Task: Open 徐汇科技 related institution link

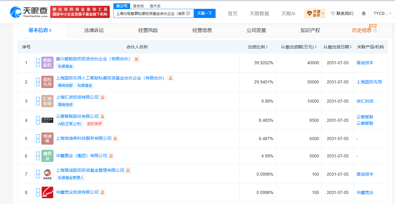Action: 365,101
